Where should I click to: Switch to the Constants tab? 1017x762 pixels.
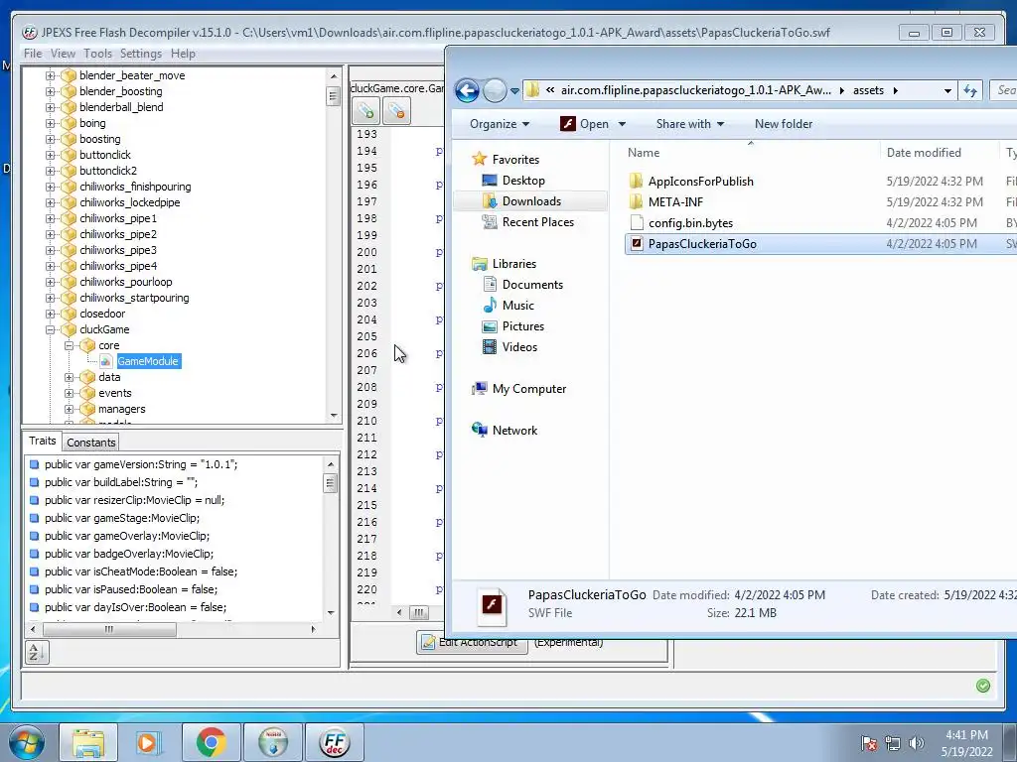(x=90, y=443)
